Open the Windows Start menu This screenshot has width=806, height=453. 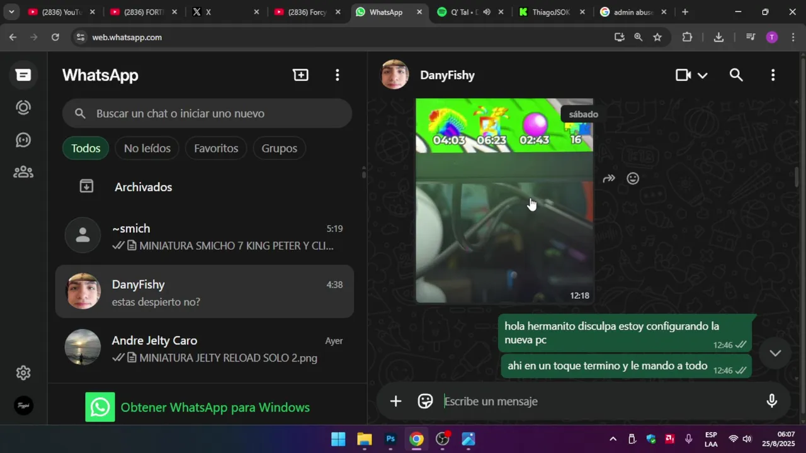(x=338, y=439)
